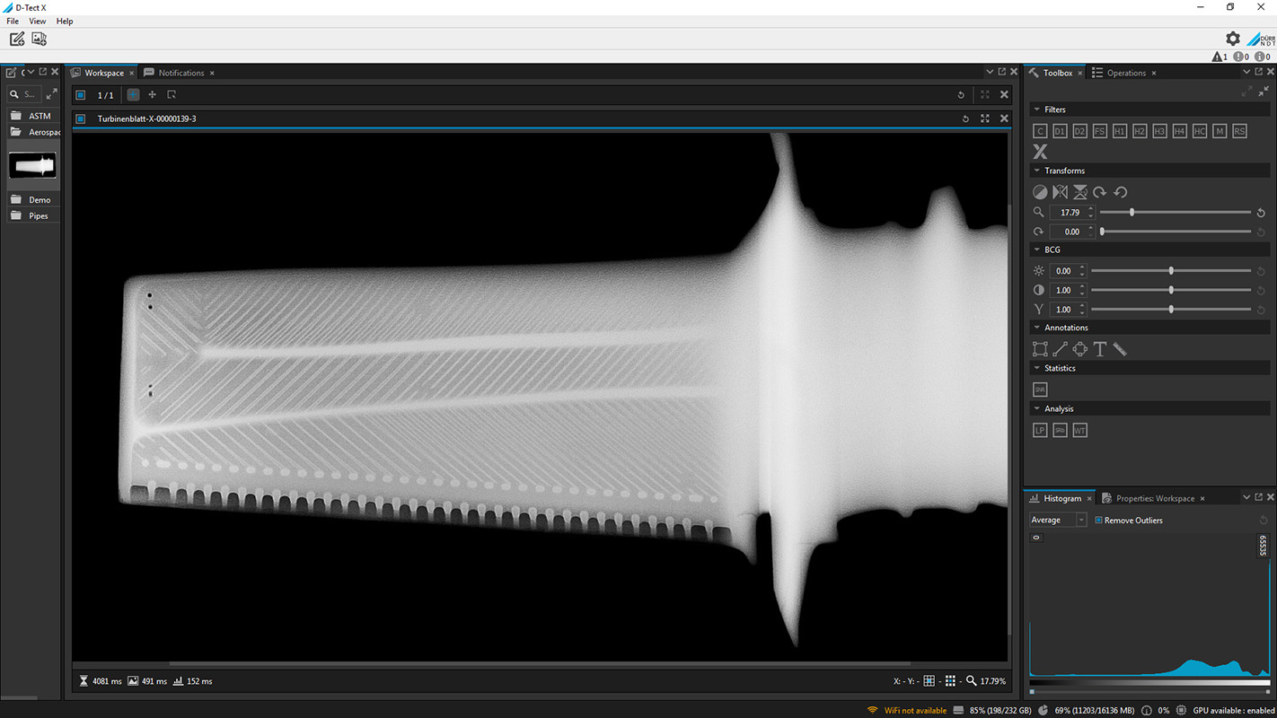Open the SNR statistics tool
Screen dimensions: 1277x718
click(x=1040, y=390)
